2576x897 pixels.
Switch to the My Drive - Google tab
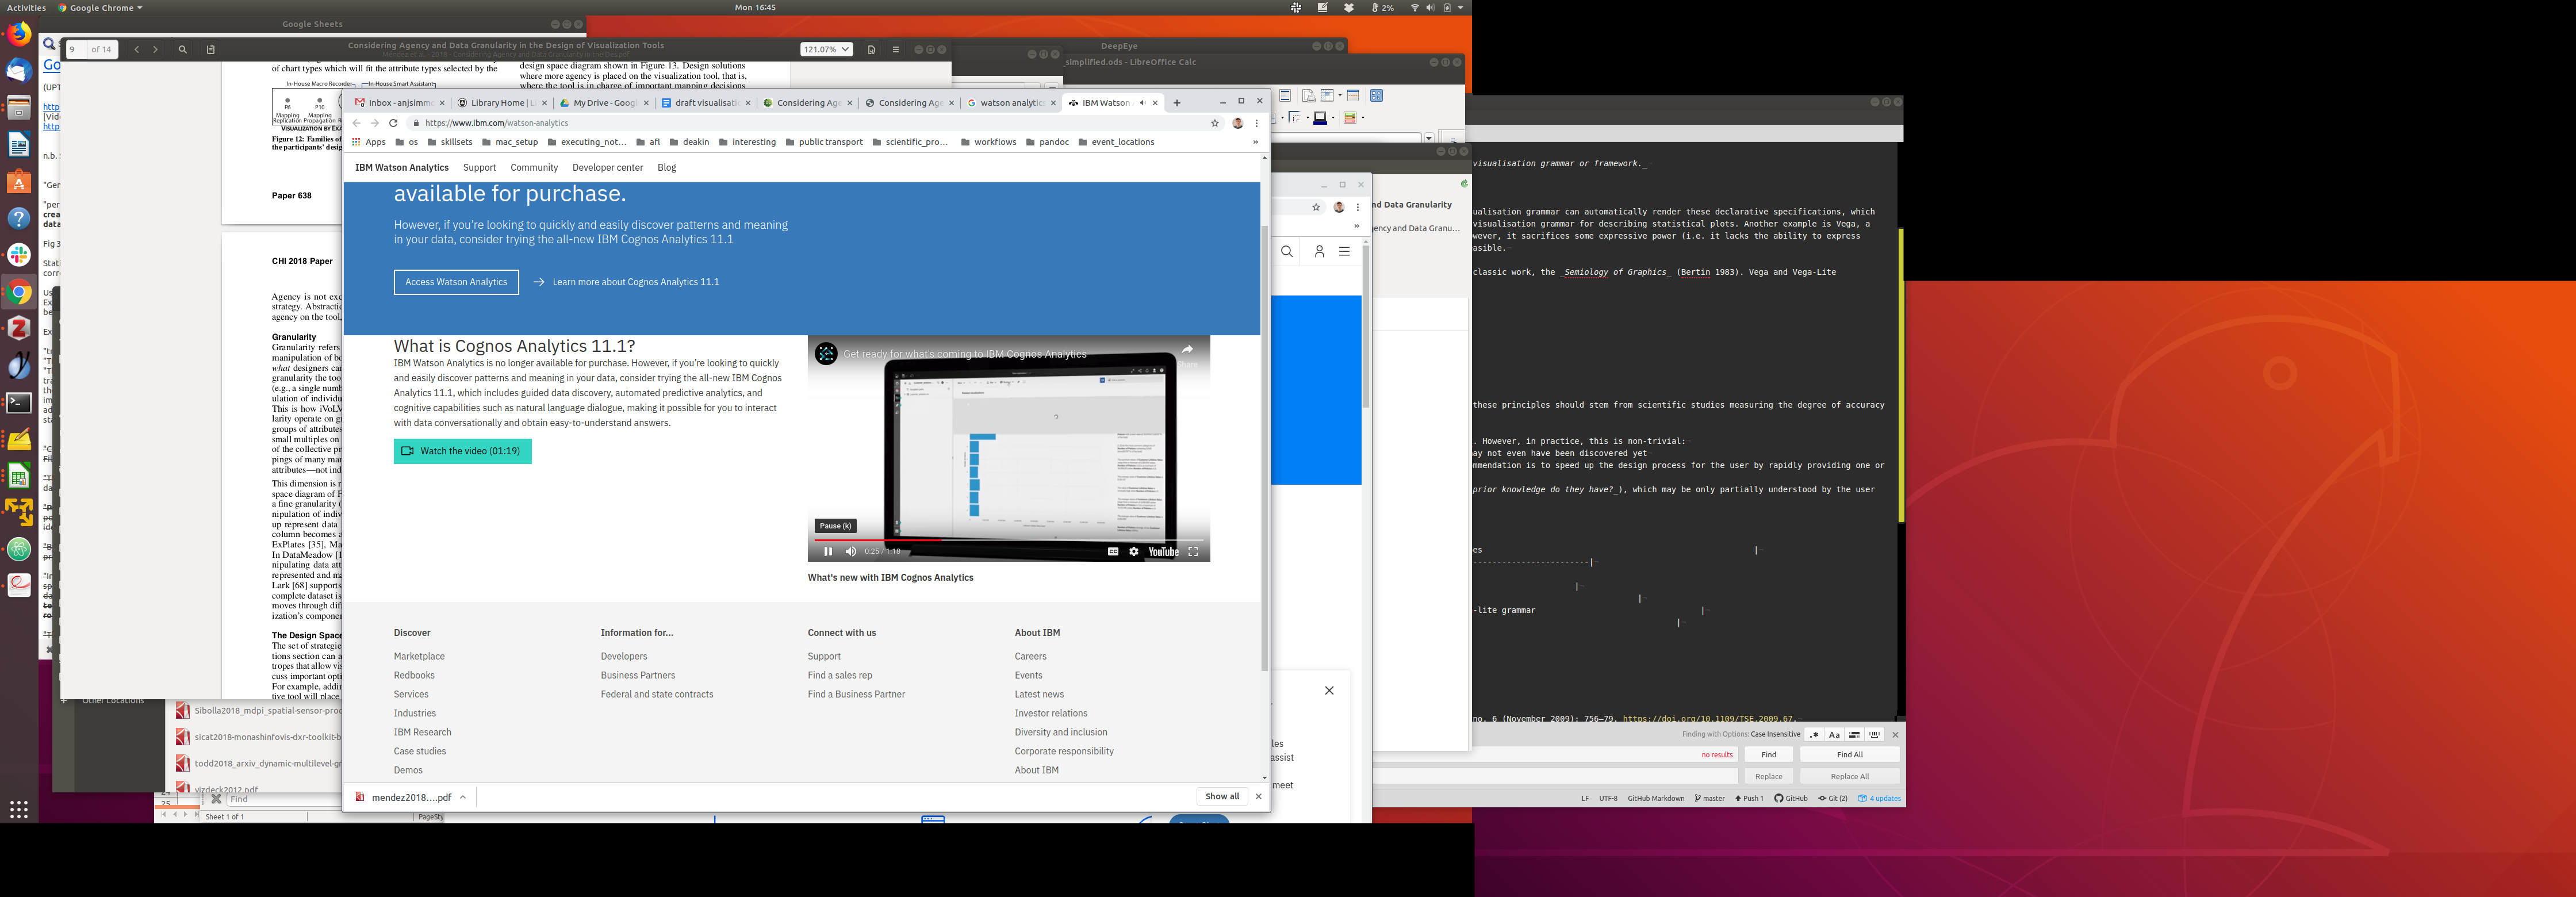coord(603,103)
